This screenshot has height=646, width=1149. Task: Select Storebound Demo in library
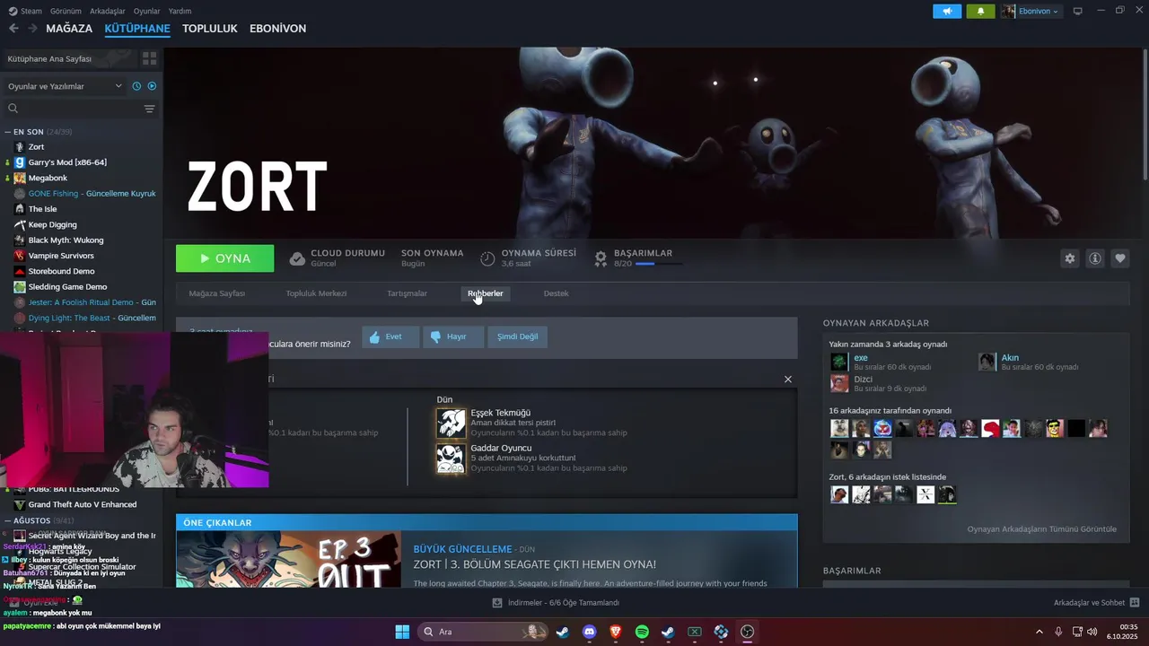tap(61, 271)
